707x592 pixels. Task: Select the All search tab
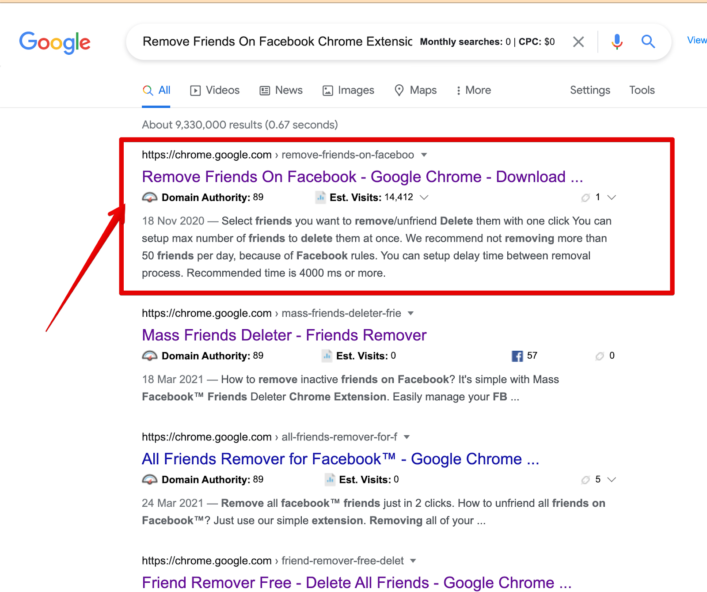[x=156, y=90]
